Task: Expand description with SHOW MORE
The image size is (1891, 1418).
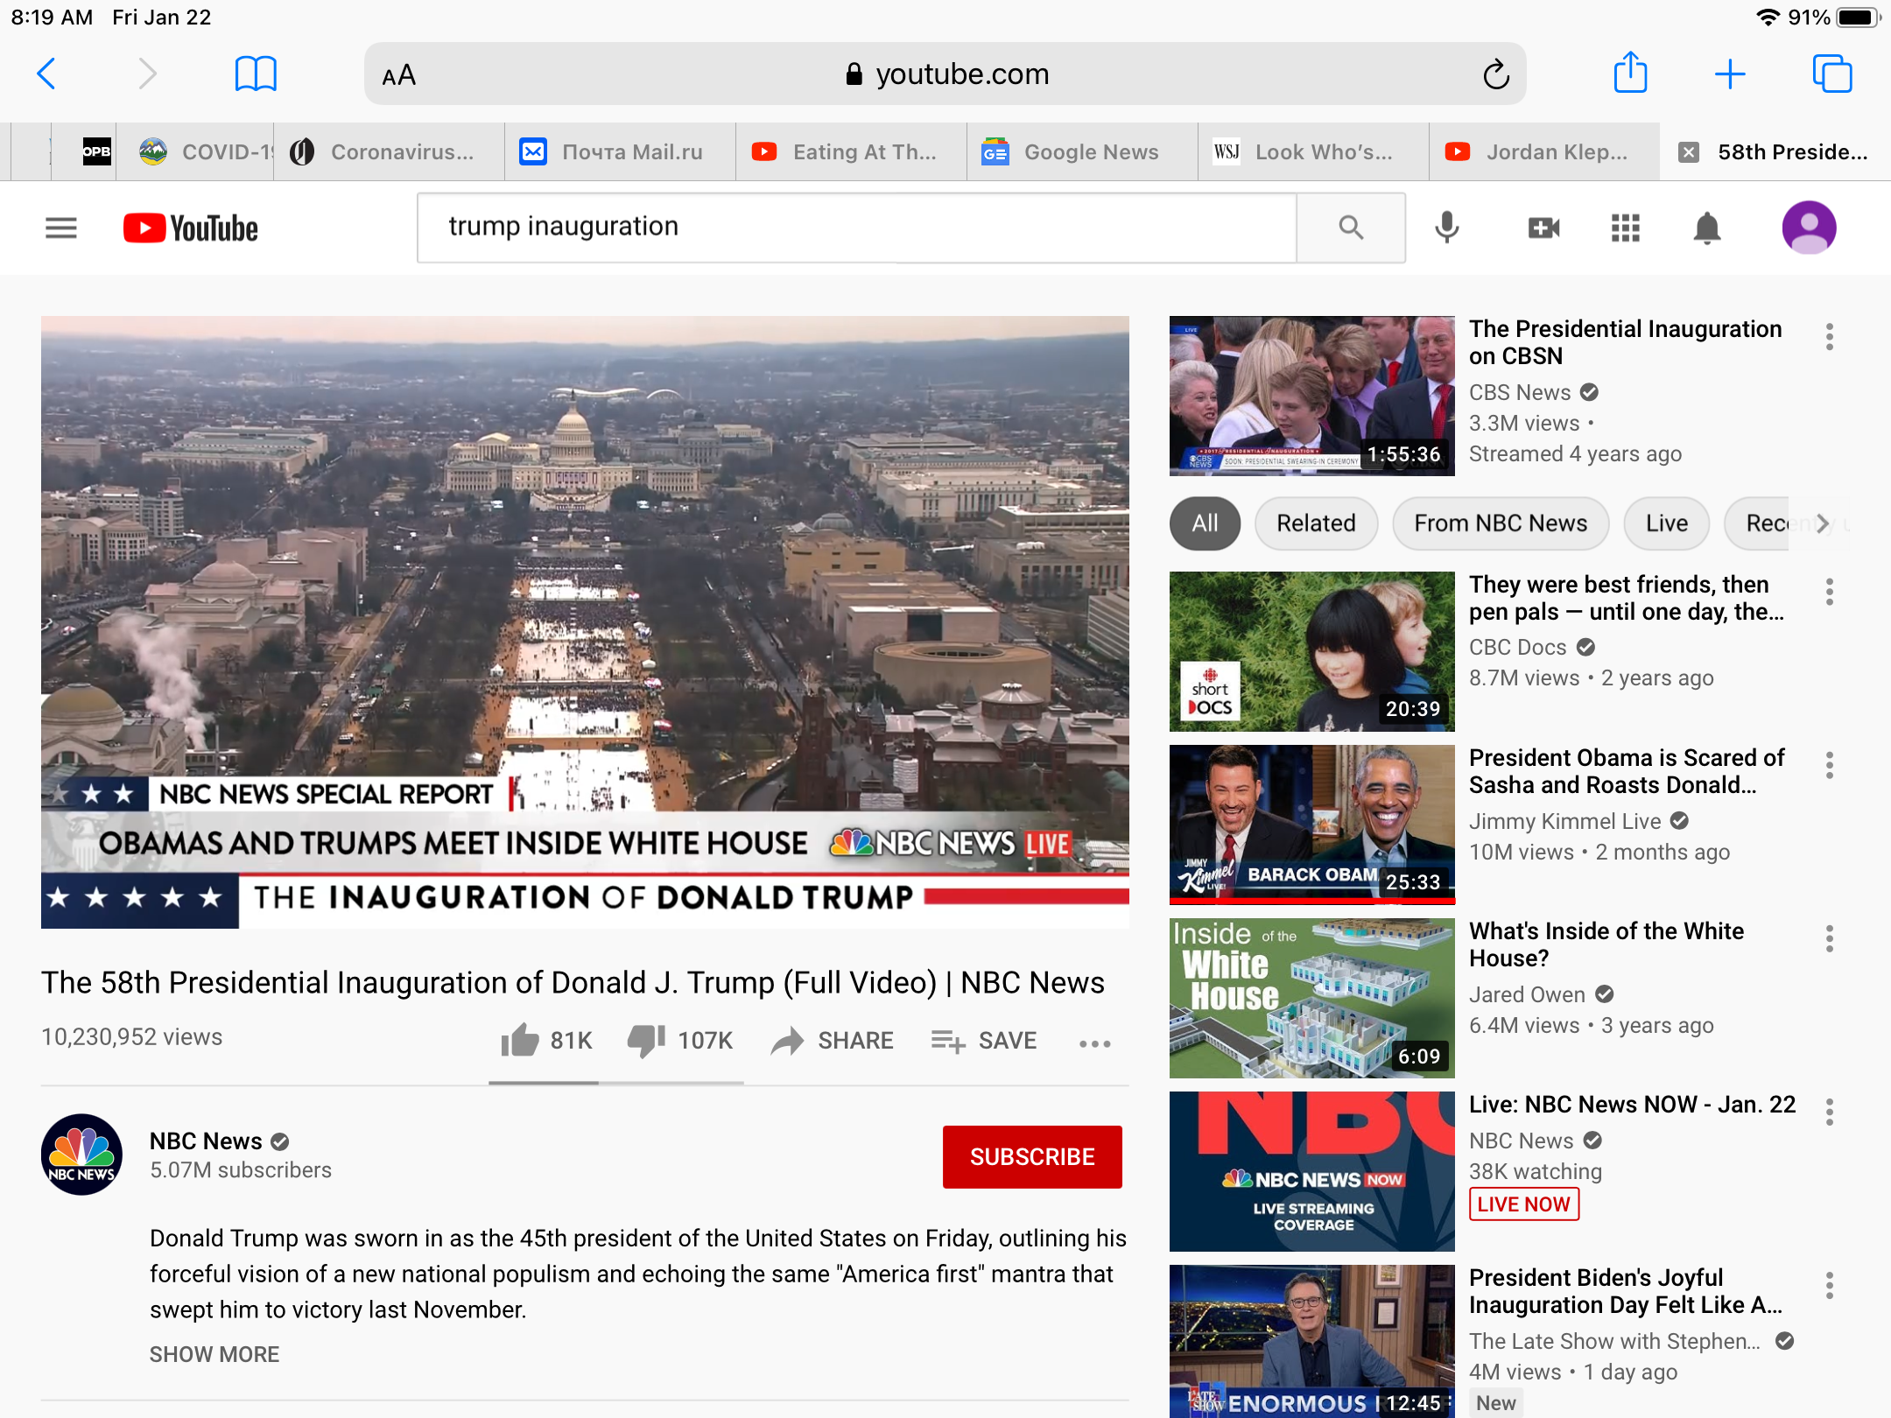Action: pos(214,1354)
